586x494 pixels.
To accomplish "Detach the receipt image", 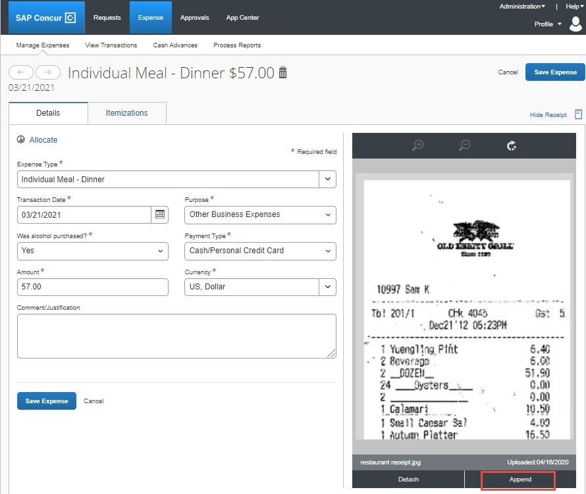I will pyautogui.click(x=408, y=479).
